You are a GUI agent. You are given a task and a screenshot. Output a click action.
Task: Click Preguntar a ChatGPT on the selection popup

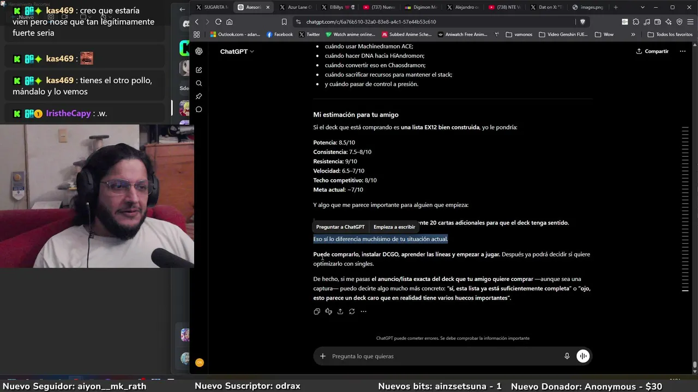click(340, 227)
